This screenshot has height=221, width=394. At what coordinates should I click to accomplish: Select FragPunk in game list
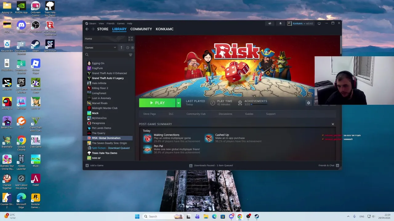(x=97, y=68)
